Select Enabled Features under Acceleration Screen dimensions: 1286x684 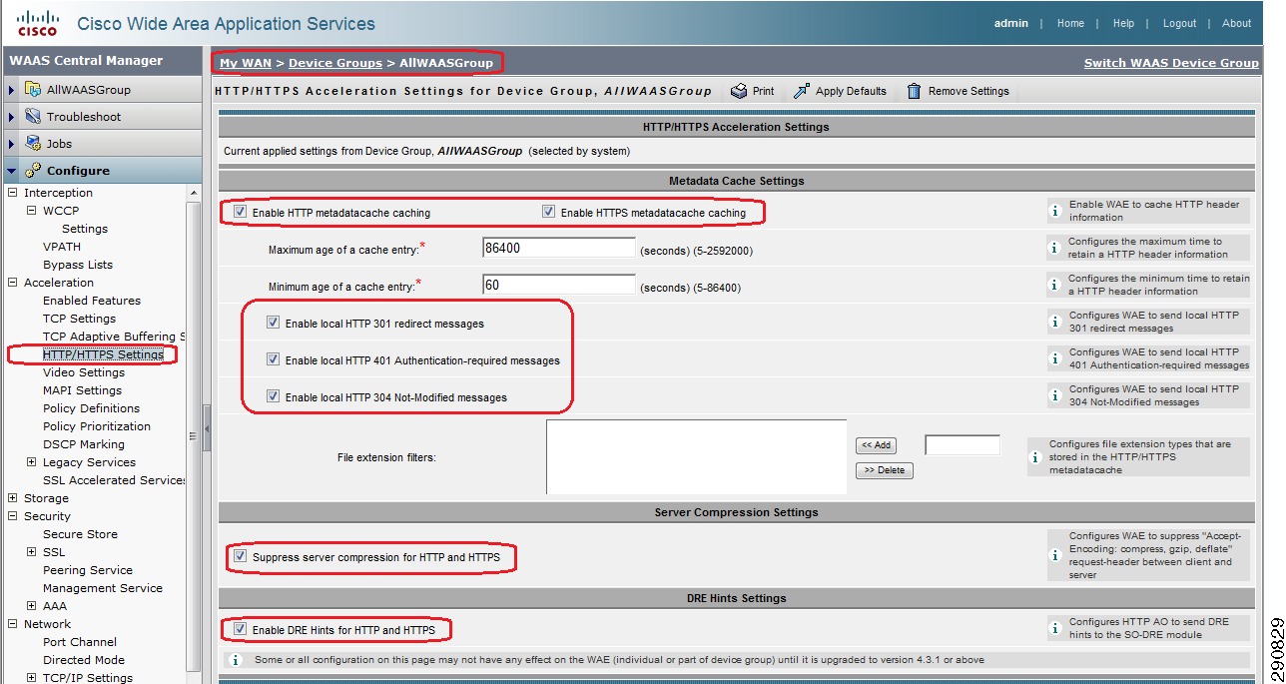(x=92, y=301)
